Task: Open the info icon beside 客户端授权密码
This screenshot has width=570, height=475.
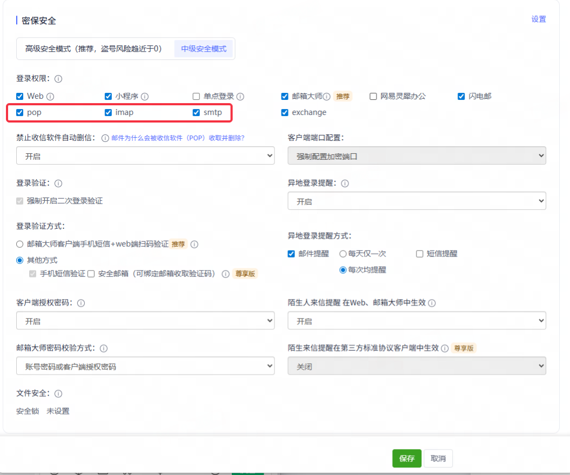Action: (x=81, y=303)
